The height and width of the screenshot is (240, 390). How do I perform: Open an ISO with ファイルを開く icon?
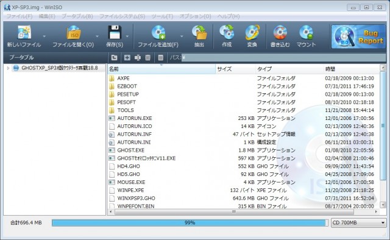coord(73,32)
